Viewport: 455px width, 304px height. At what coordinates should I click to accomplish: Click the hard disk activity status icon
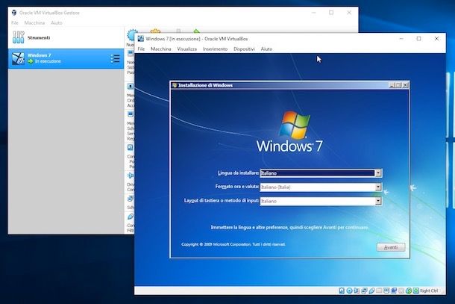342,291
